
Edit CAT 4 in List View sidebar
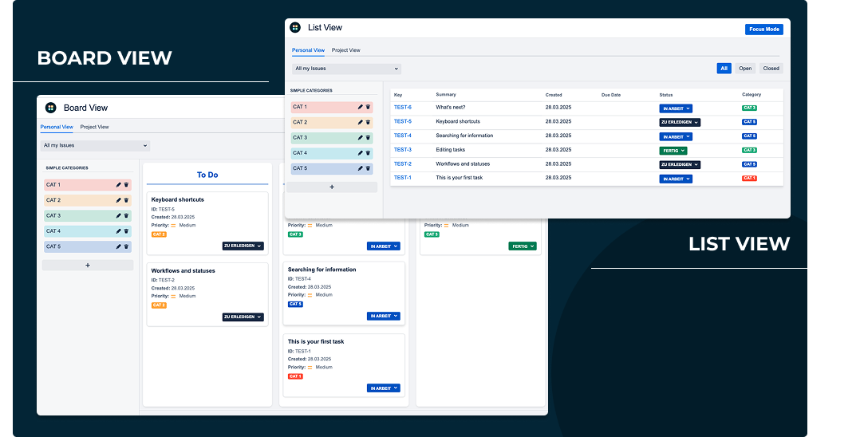click(361, 153)
